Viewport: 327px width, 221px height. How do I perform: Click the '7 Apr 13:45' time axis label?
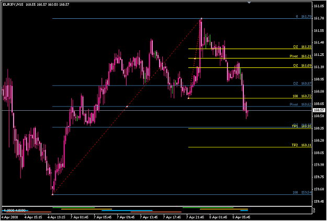[149, 217]
